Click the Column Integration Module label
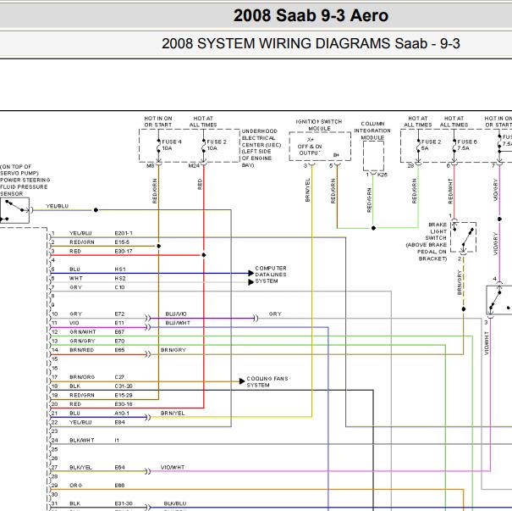 pyautogui.click(x=372, y=131)
